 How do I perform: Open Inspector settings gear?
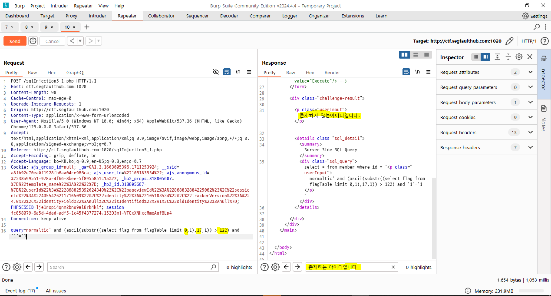click(x=519, y=57)
